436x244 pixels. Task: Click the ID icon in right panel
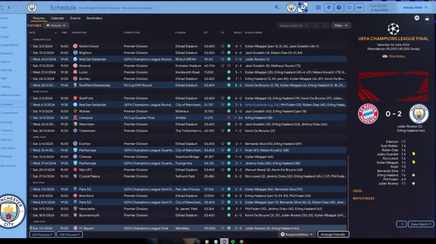(417, 18)
